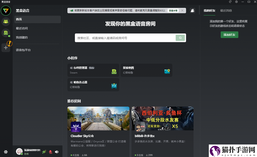The image size is (257, 157).
Task: Click Cloudier Sky guild logo avatar
Action: click(x=76, y=127)
